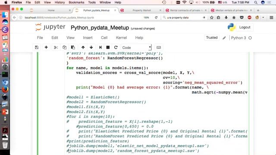This screenshot has width=276, height=155.
Task: Switch to the Home browser tab
Action: click(x=51, y=10)
